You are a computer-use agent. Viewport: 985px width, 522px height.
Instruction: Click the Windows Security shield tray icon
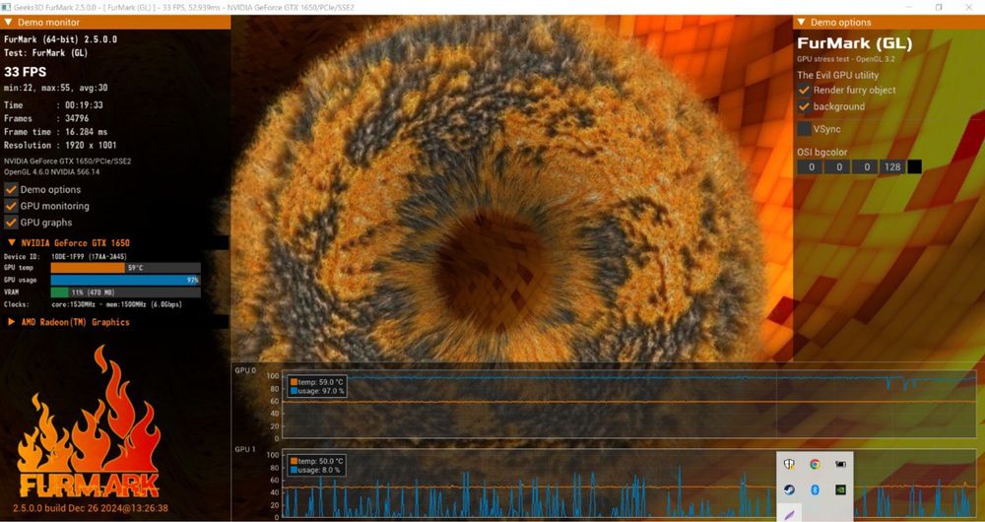789,464
